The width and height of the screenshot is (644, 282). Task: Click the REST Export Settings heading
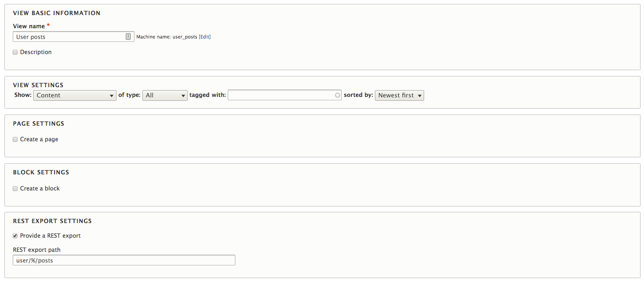[x=52, y=221]
